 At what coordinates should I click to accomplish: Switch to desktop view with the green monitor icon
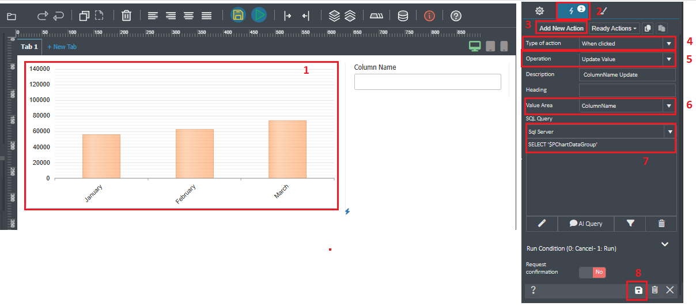475,47
